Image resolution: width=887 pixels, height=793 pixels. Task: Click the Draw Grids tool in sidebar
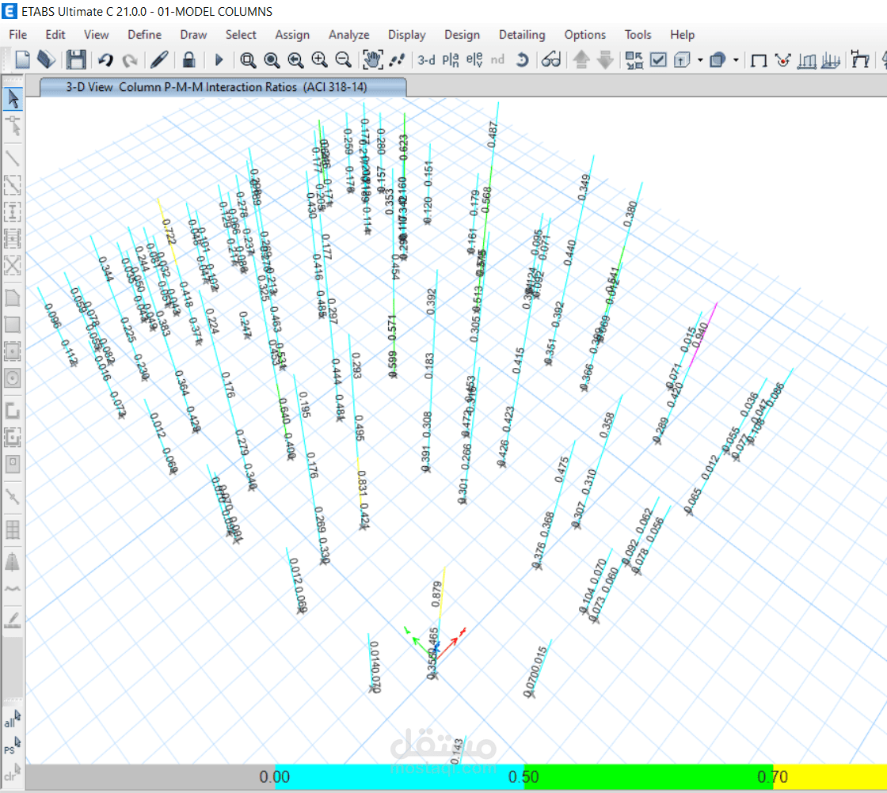pos(13,529)
